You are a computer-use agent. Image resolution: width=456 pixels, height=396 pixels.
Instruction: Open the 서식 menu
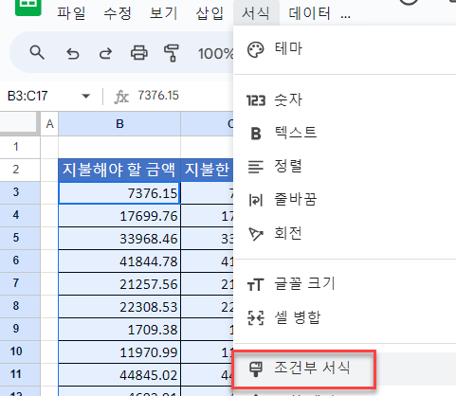tap(256, 13)
